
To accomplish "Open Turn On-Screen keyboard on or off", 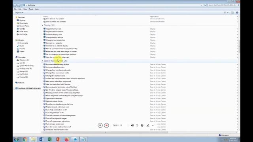I will point(59,127).
